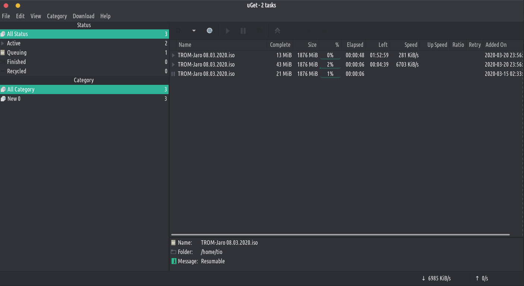524x286 pixels.
Task: Select the Queuing status filter
Action: 17,52
